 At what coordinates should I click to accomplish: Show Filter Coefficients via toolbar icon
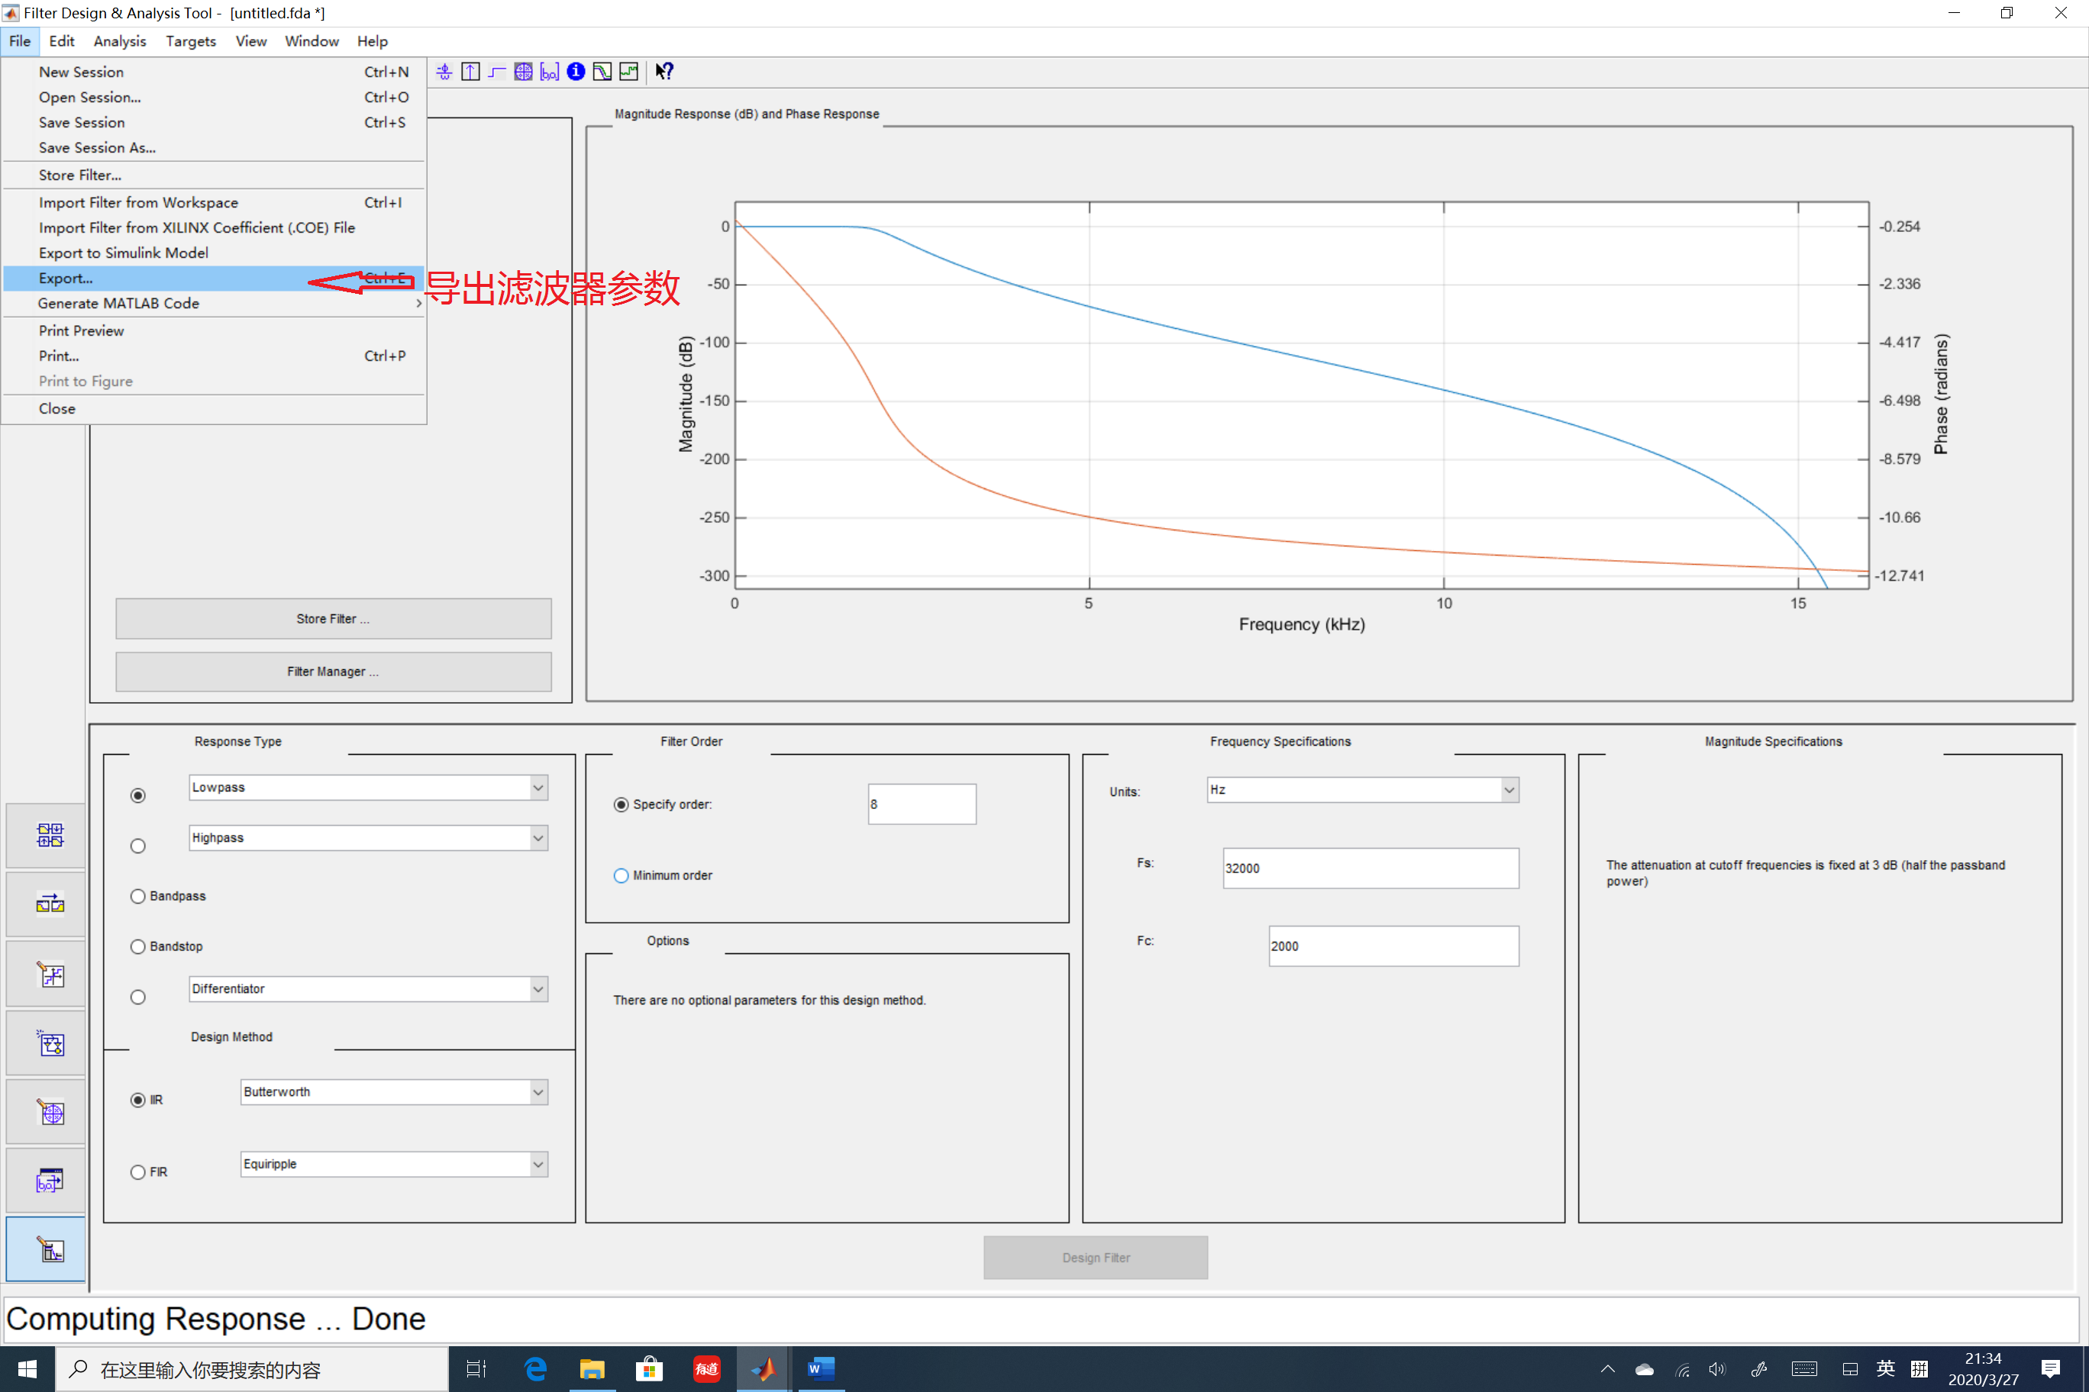(x=550, y=72)
